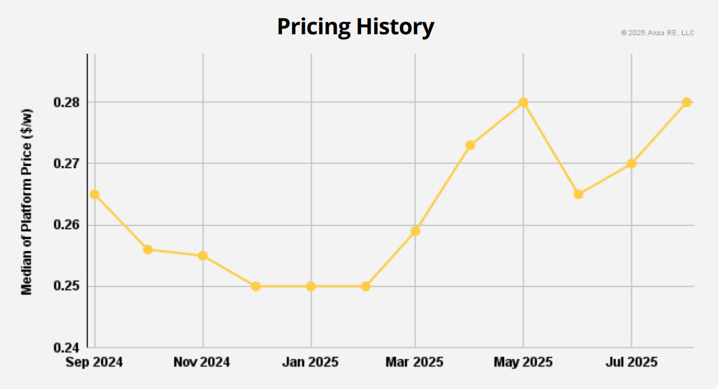Click the Jul 2025 x-axis label
Screen dimensions: 722x389
tap(632, 362)
